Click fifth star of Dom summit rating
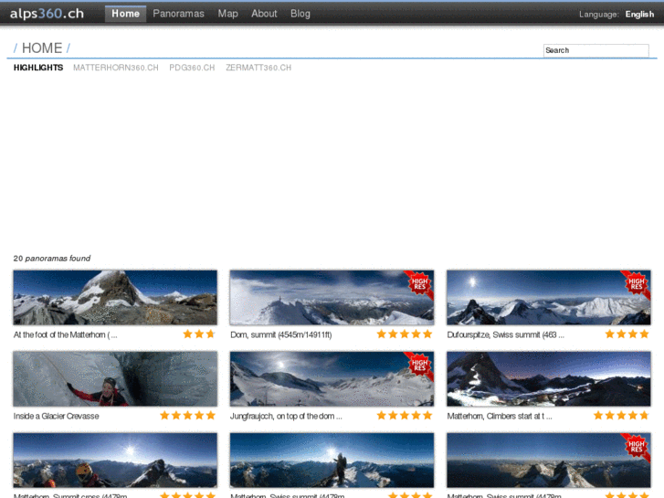 427,334
